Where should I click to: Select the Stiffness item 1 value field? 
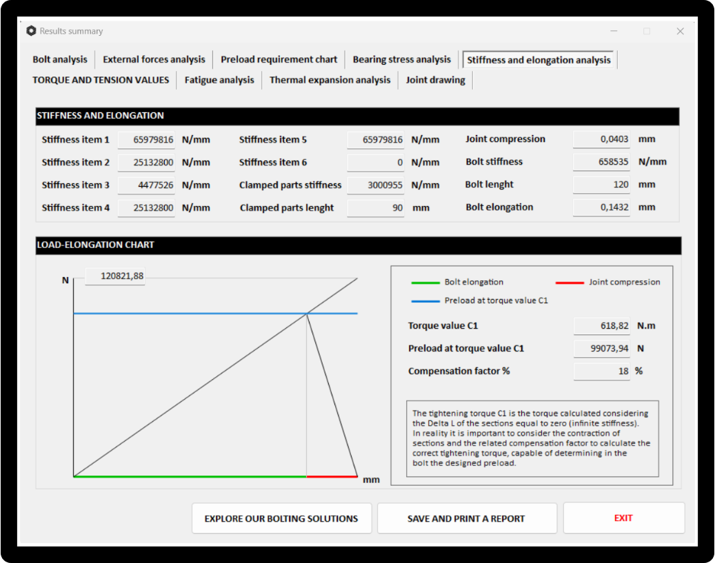click(x=146, y=139)
